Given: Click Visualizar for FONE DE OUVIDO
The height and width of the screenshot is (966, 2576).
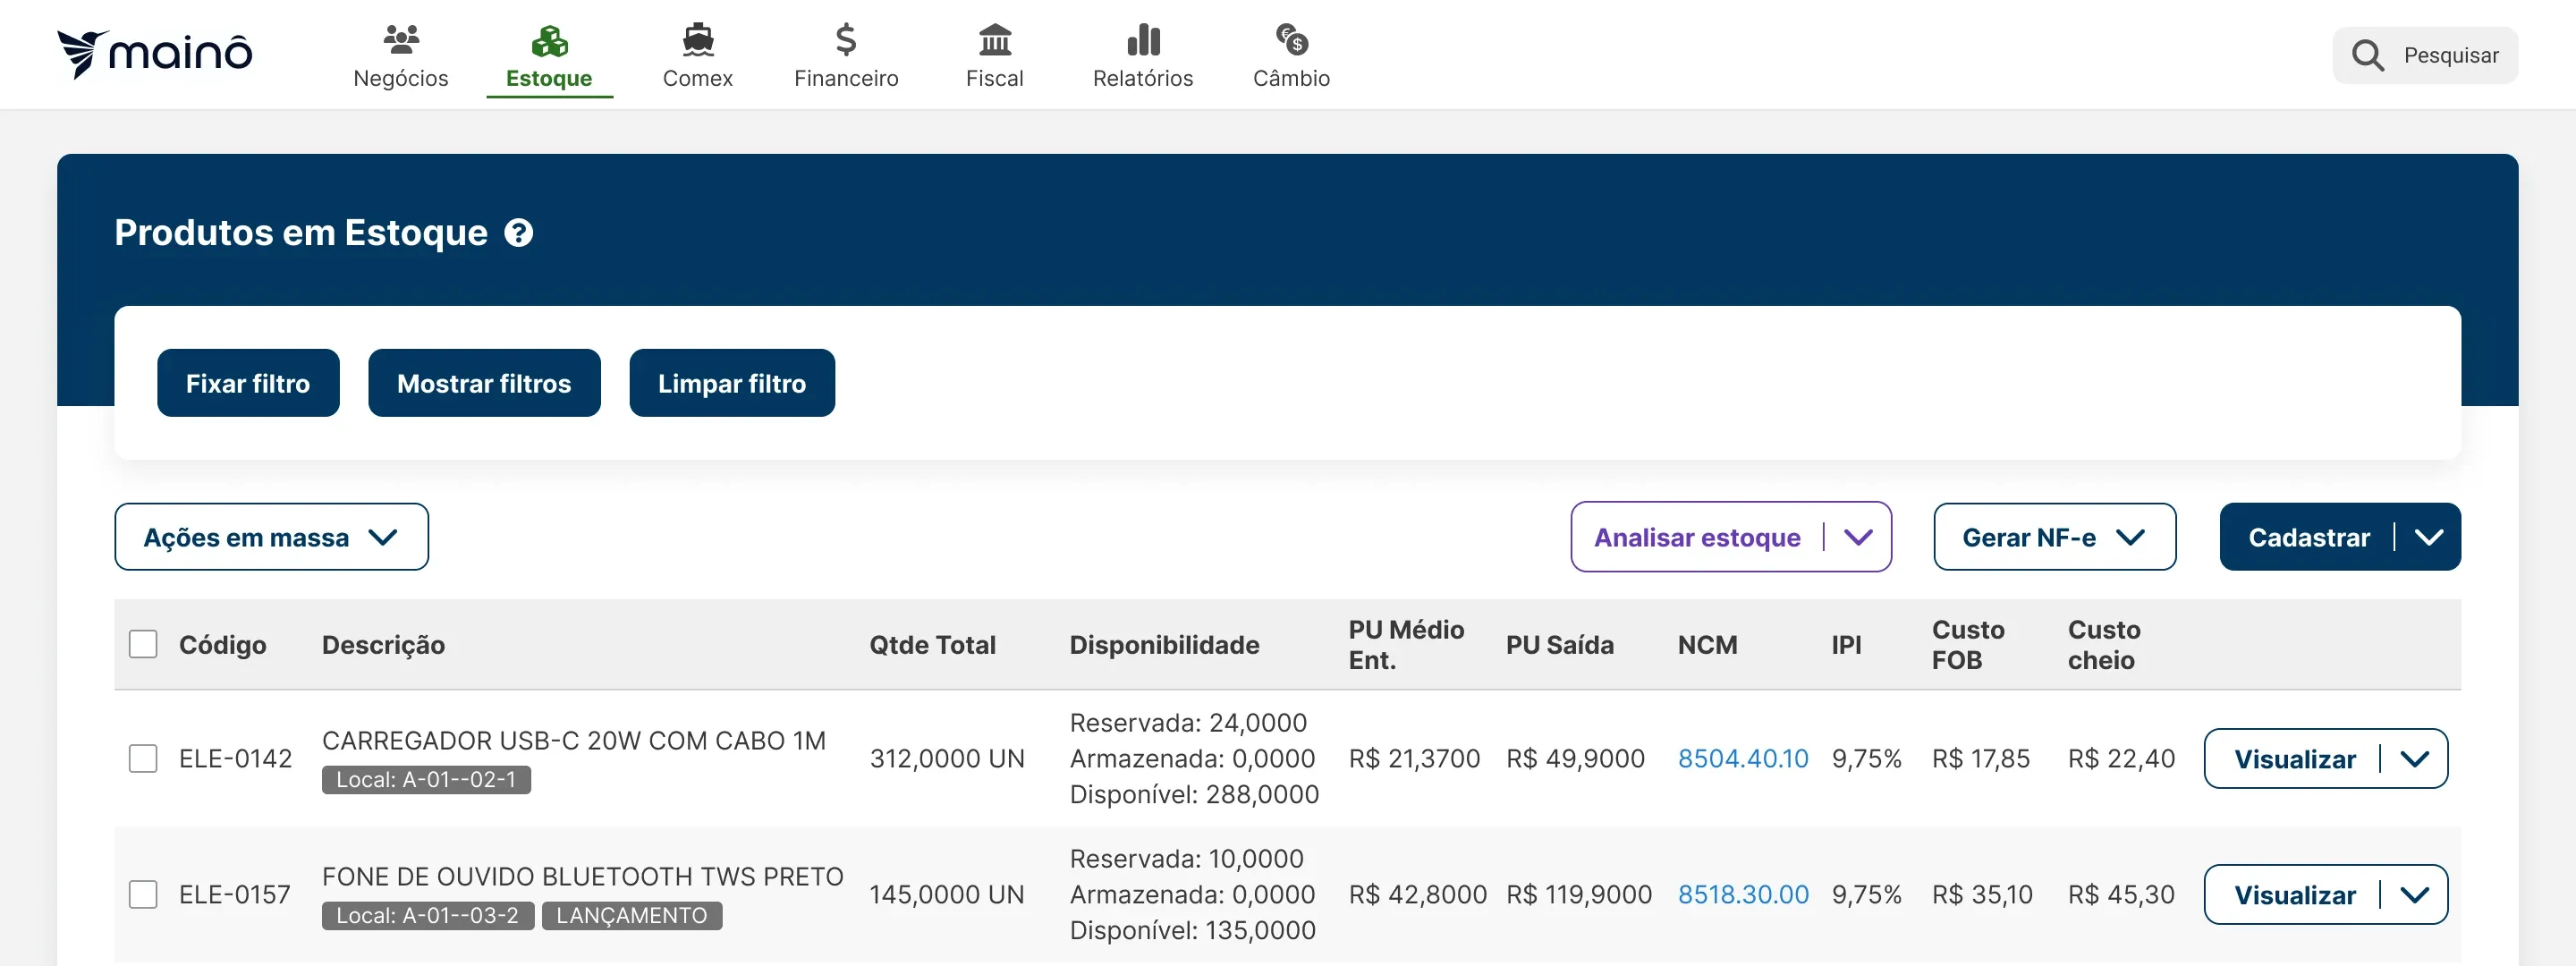Looking at the screenshot, I should [x=2294, y=895].
